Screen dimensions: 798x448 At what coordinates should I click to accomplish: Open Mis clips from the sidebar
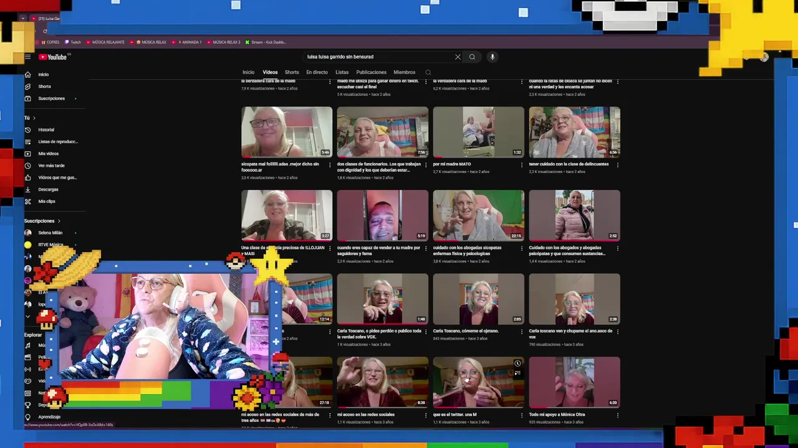[x=47, y=201]
